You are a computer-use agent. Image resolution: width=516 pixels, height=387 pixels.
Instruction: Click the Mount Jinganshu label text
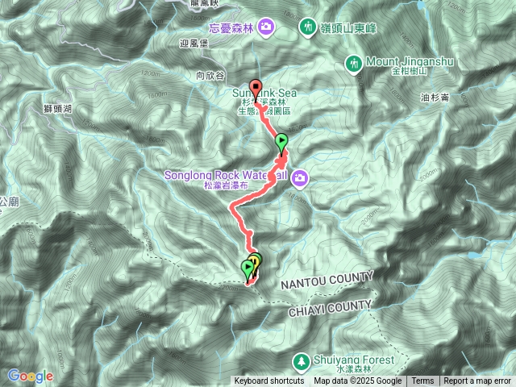click(410, 61)
